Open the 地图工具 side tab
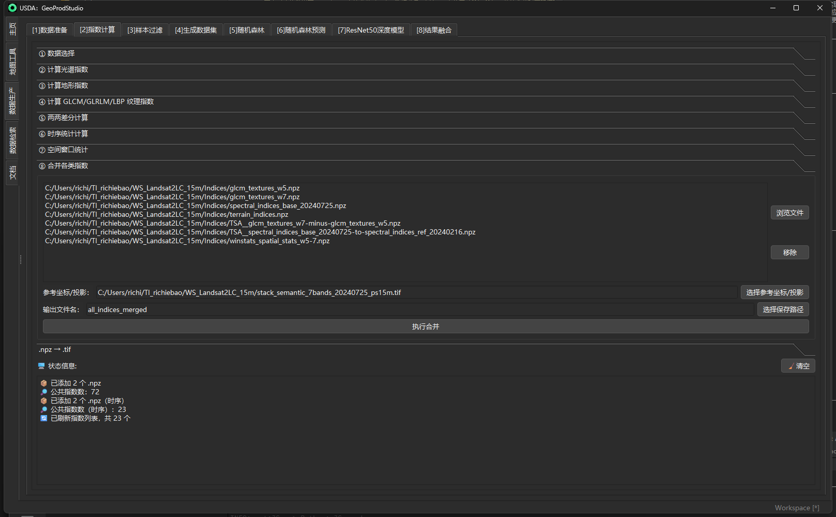This screenshot has height=517, width=836. (x=12, y=62)
